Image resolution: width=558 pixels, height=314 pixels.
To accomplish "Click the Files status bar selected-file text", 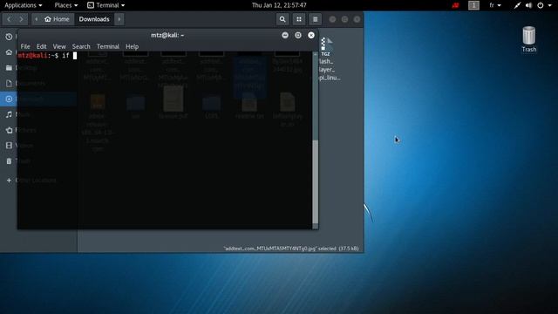I will [290, 249].
